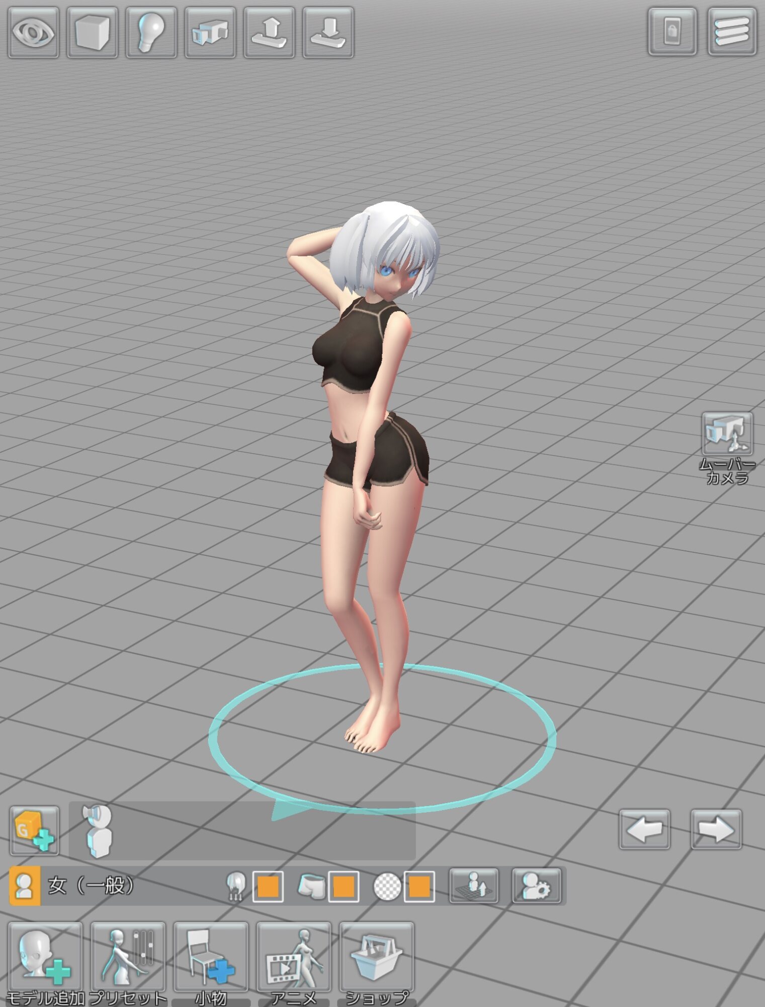Toggle the clothing orange checkbox
The width and height of the screenshot is (765, 1007).
tap(344, 886)
